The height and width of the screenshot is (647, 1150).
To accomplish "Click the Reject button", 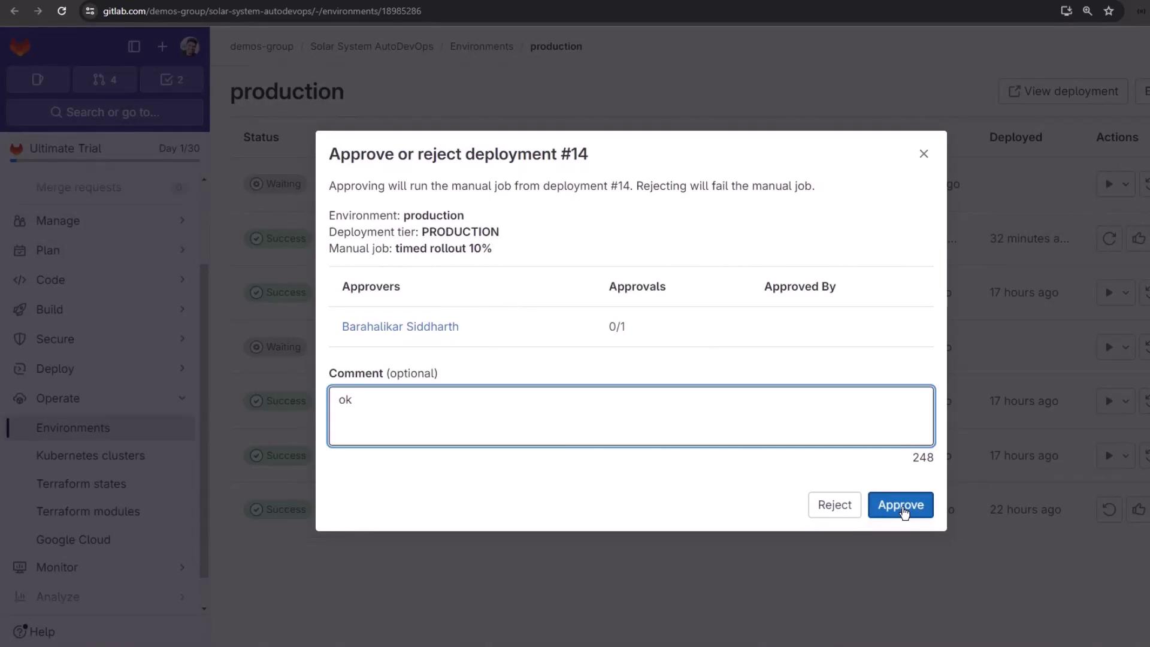I will 834,505.
